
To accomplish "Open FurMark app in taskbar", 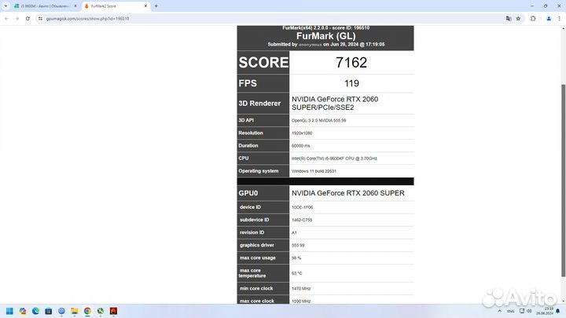I will [114, 311].
